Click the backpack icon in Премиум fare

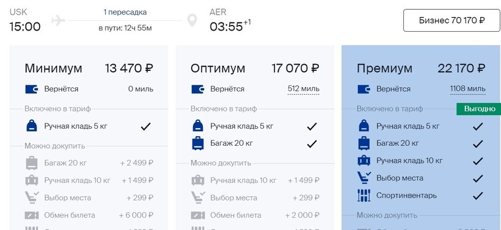pyautogui.click(x=364, y=126)
